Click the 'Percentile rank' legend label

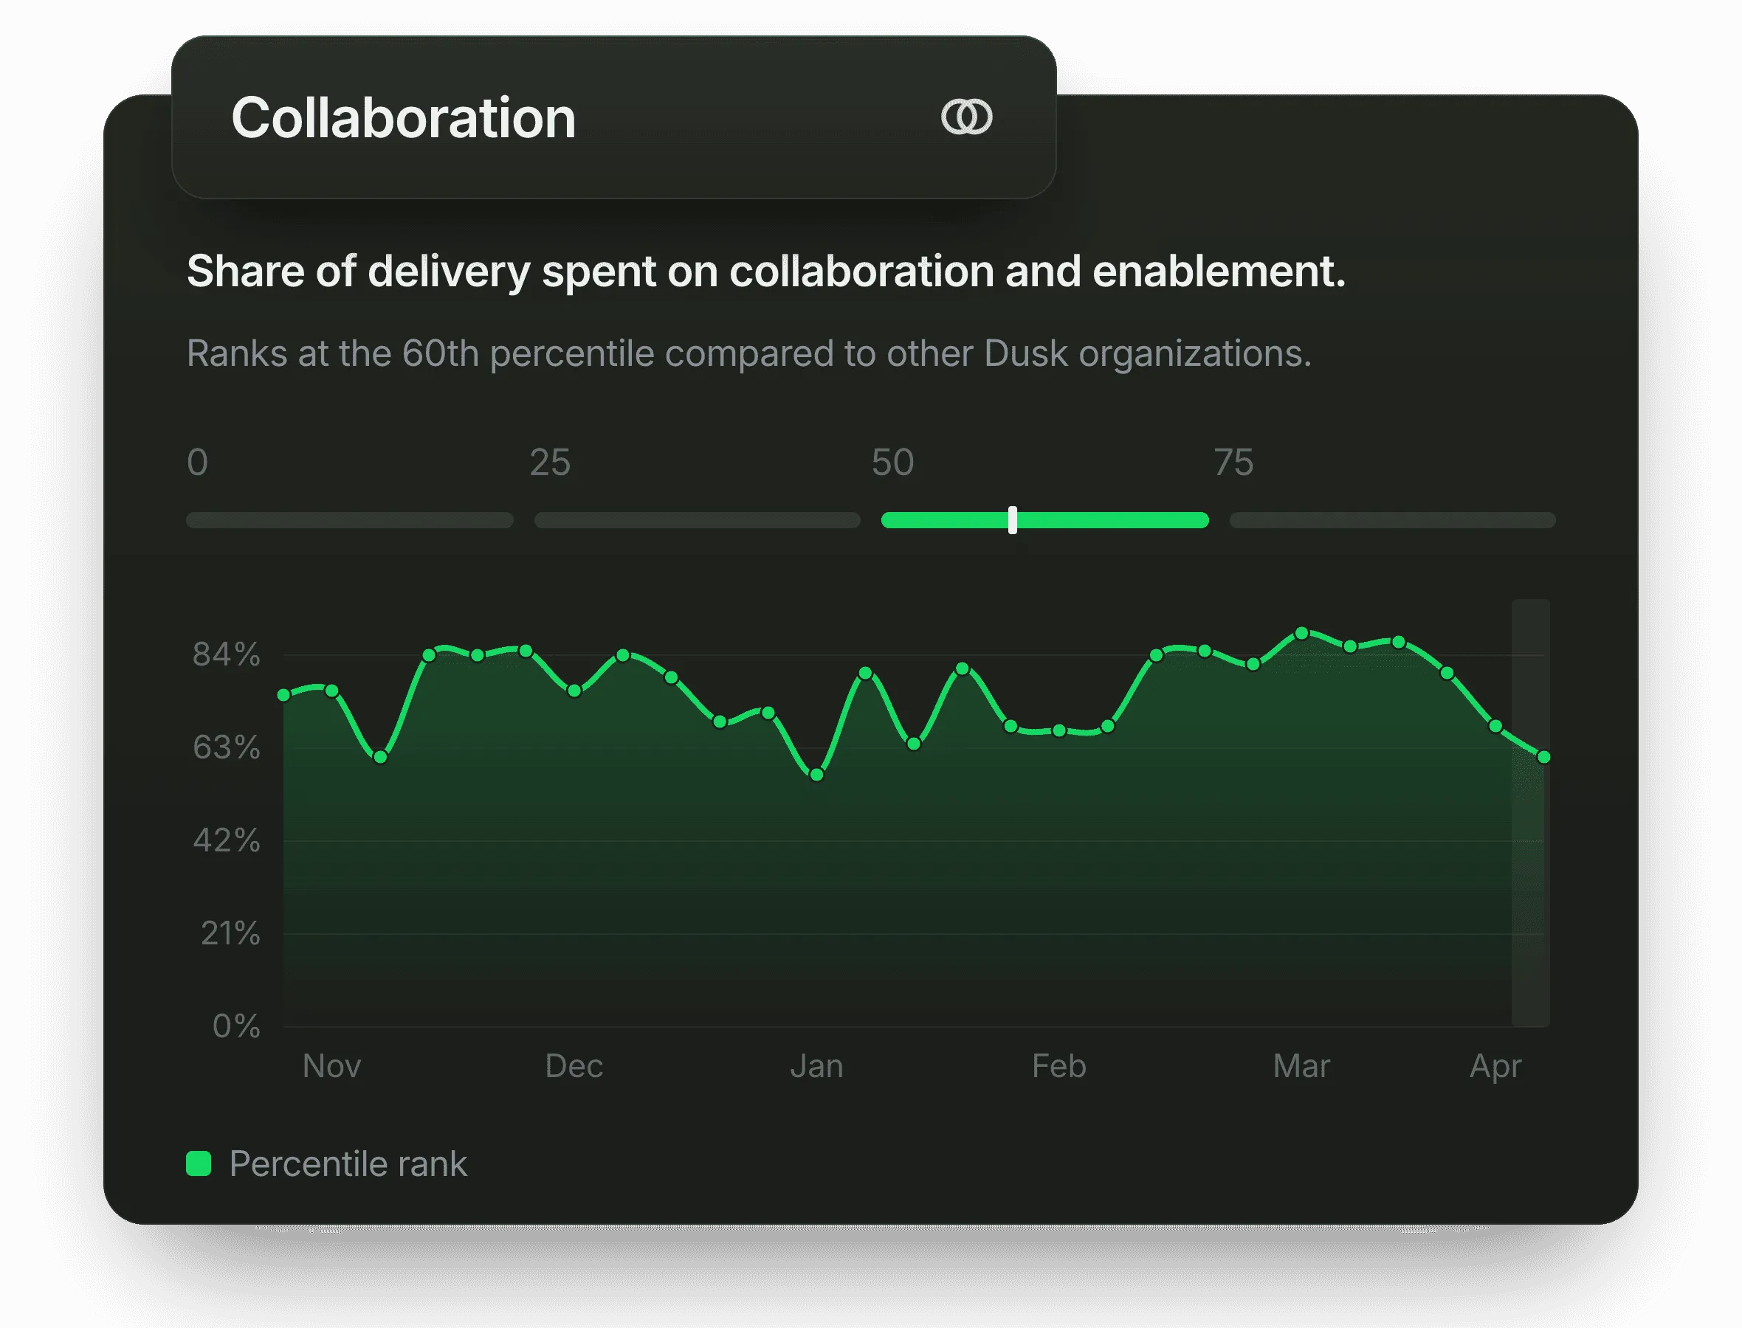click(x=348, y=1163)
